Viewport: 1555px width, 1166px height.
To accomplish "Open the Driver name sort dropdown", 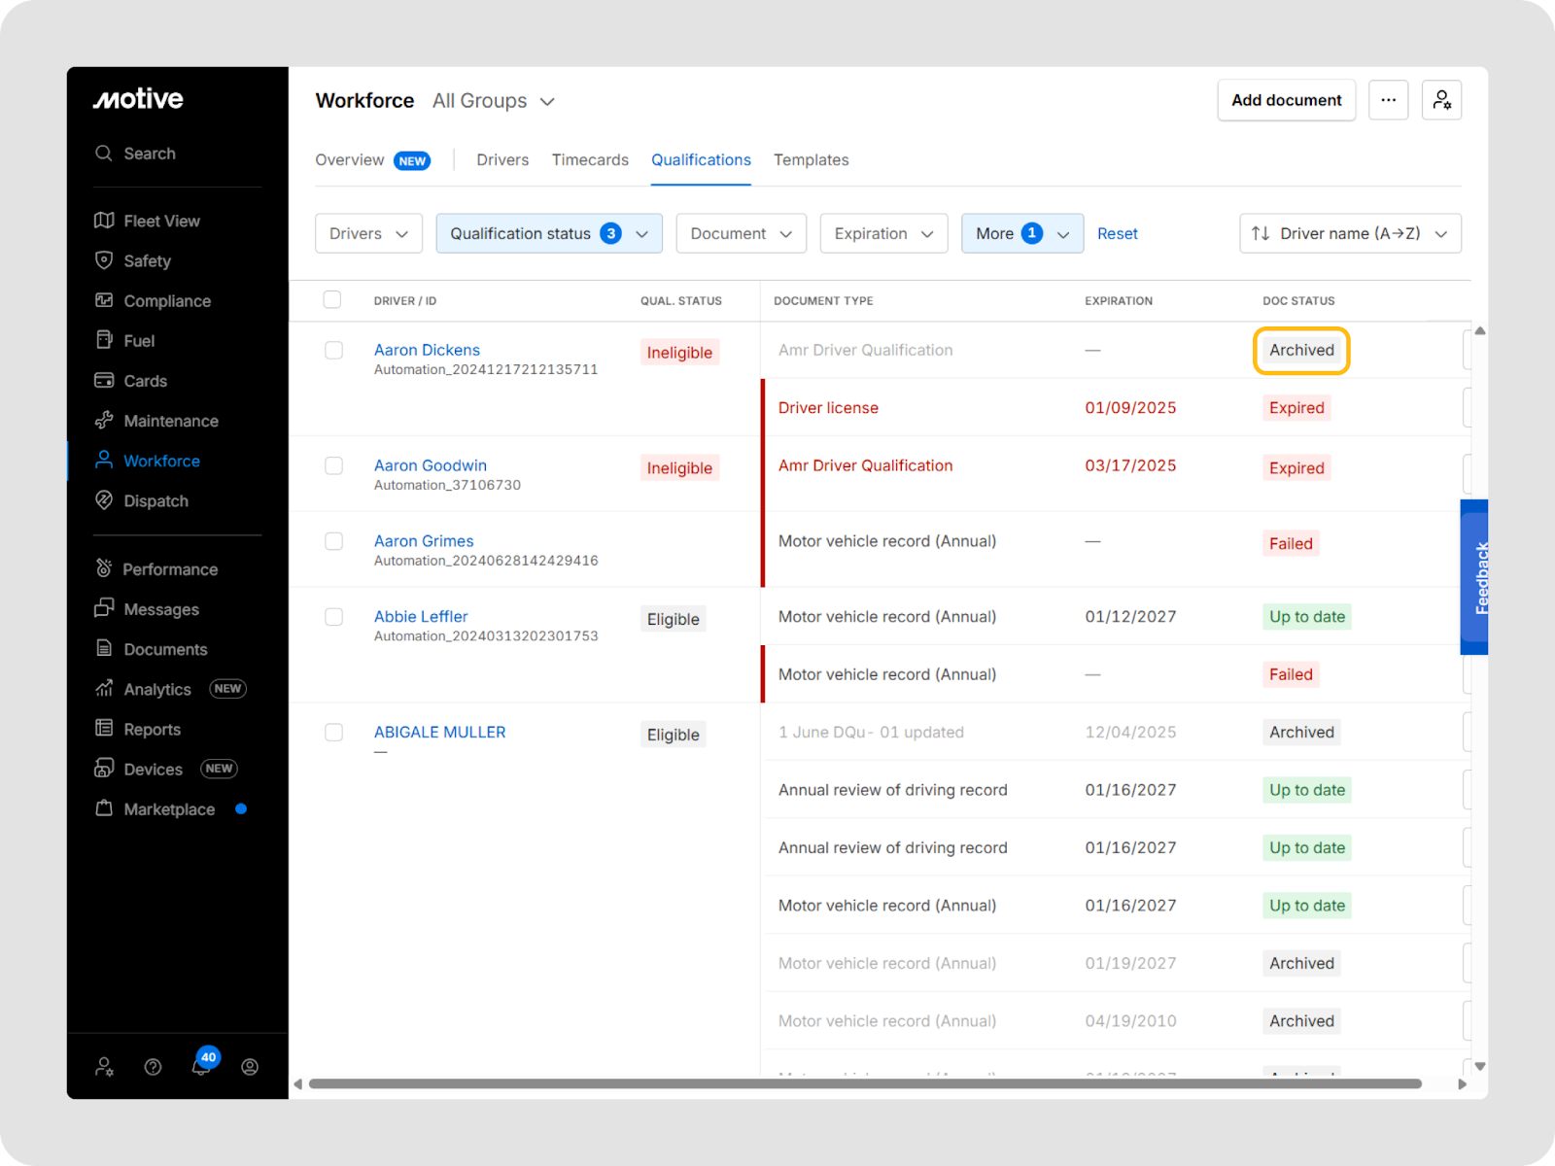I will pos(1350,233).
